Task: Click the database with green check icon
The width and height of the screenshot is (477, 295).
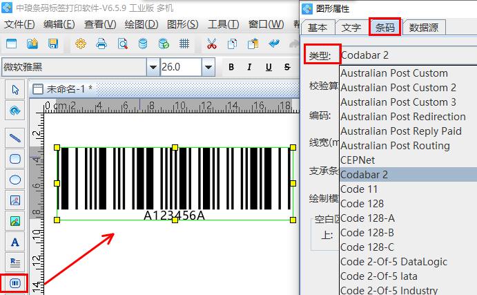Action: 164,44
